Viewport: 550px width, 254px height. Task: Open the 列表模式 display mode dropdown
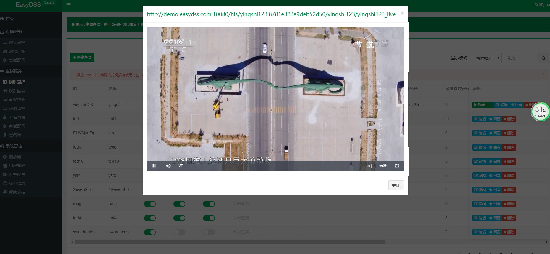pos(486,58)
